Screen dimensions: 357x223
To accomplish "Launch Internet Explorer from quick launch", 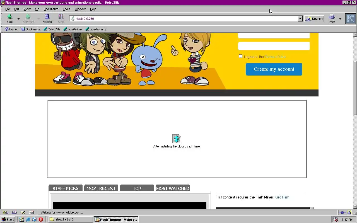I will (28, 219).
